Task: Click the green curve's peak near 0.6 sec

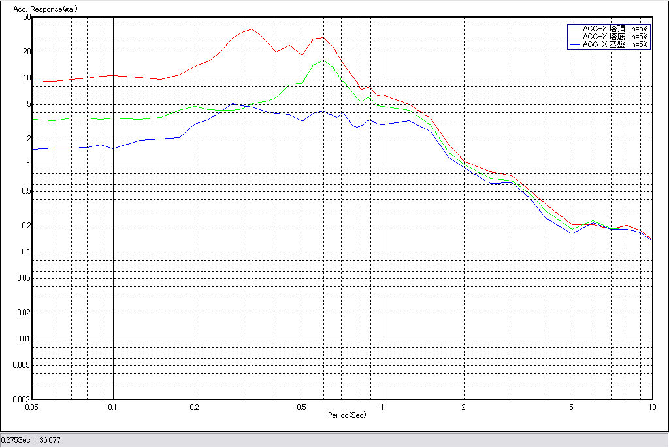Action: tap(323, 61)
